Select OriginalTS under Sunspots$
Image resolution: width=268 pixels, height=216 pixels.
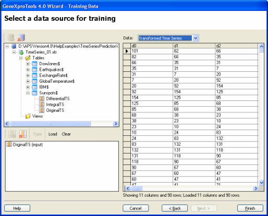pyautogui.click(x=55, y=110)
